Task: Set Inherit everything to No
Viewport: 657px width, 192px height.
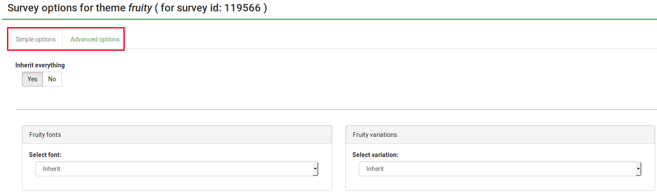Action: pyautogui.click(x=52, y=79)
